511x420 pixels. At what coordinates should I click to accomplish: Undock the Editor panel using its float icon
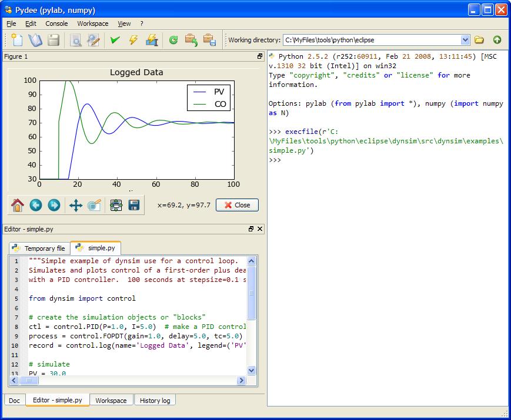[x=252, y=229]
